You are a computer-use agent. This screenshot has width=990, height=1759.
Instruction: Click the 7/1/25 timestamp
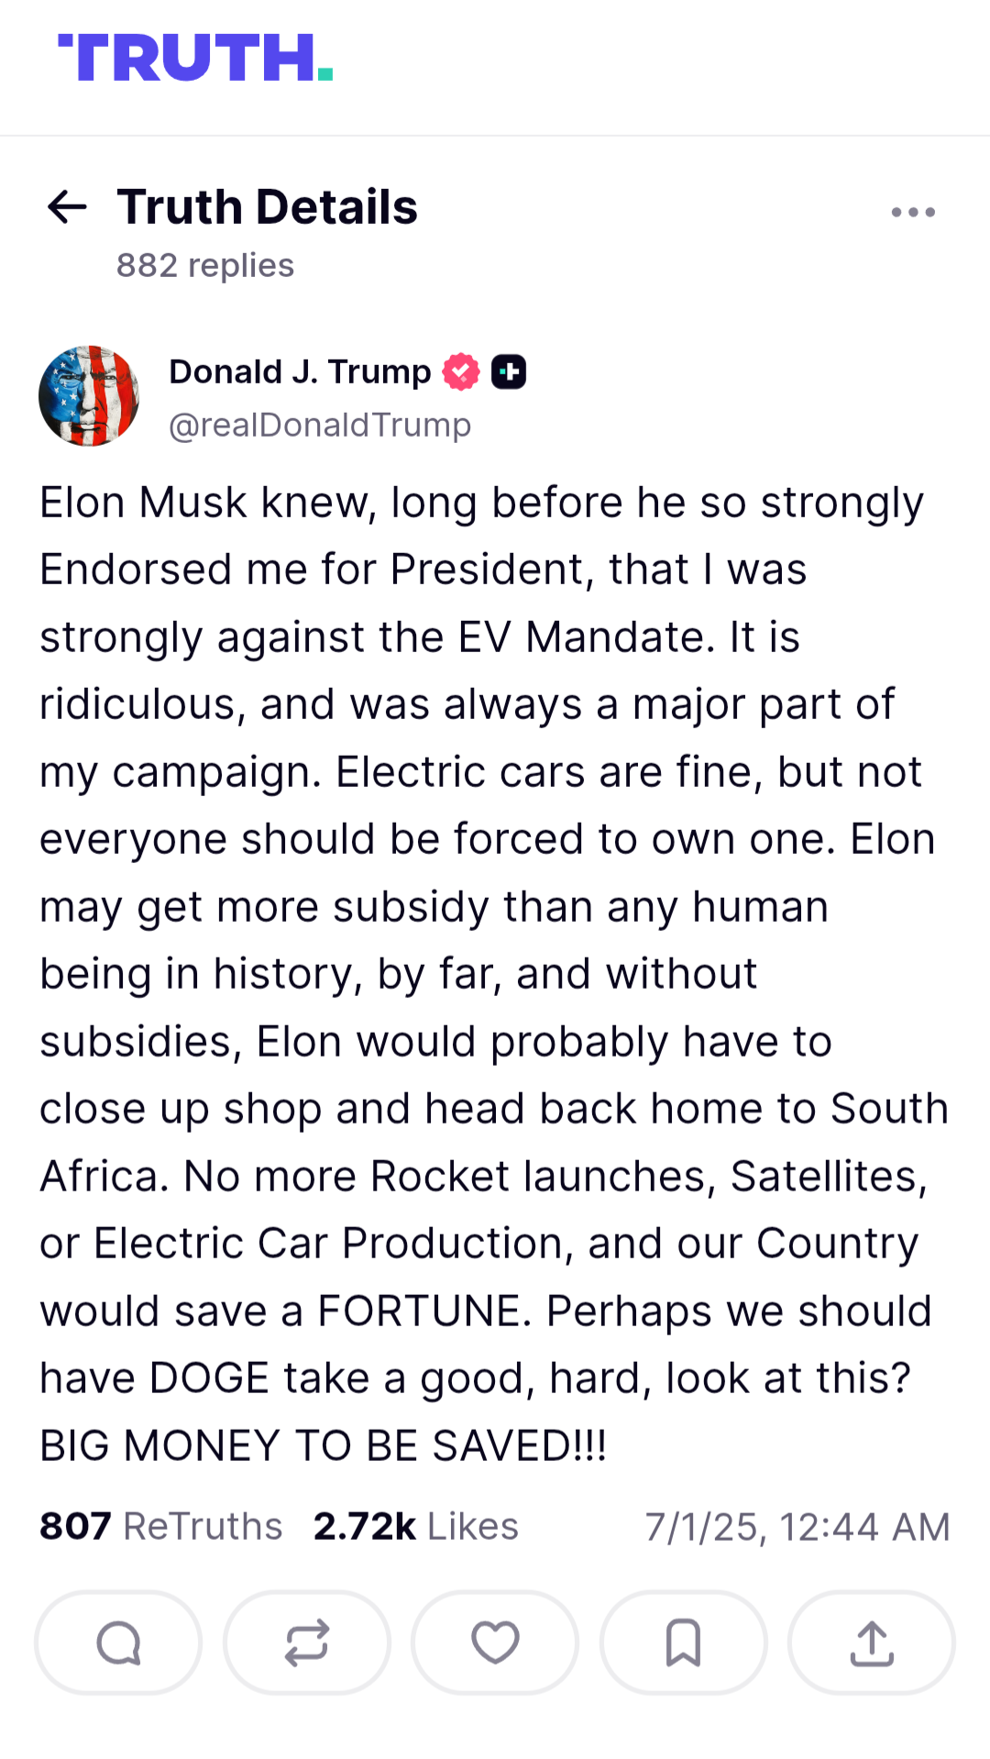click(x=797, y=1528)
